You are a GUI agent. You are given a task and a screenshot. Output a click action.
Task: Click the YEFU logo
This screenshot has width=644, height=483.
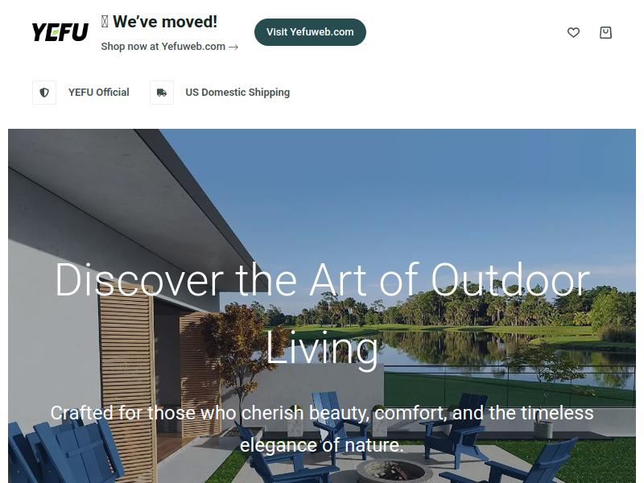(x=60, y=32)
